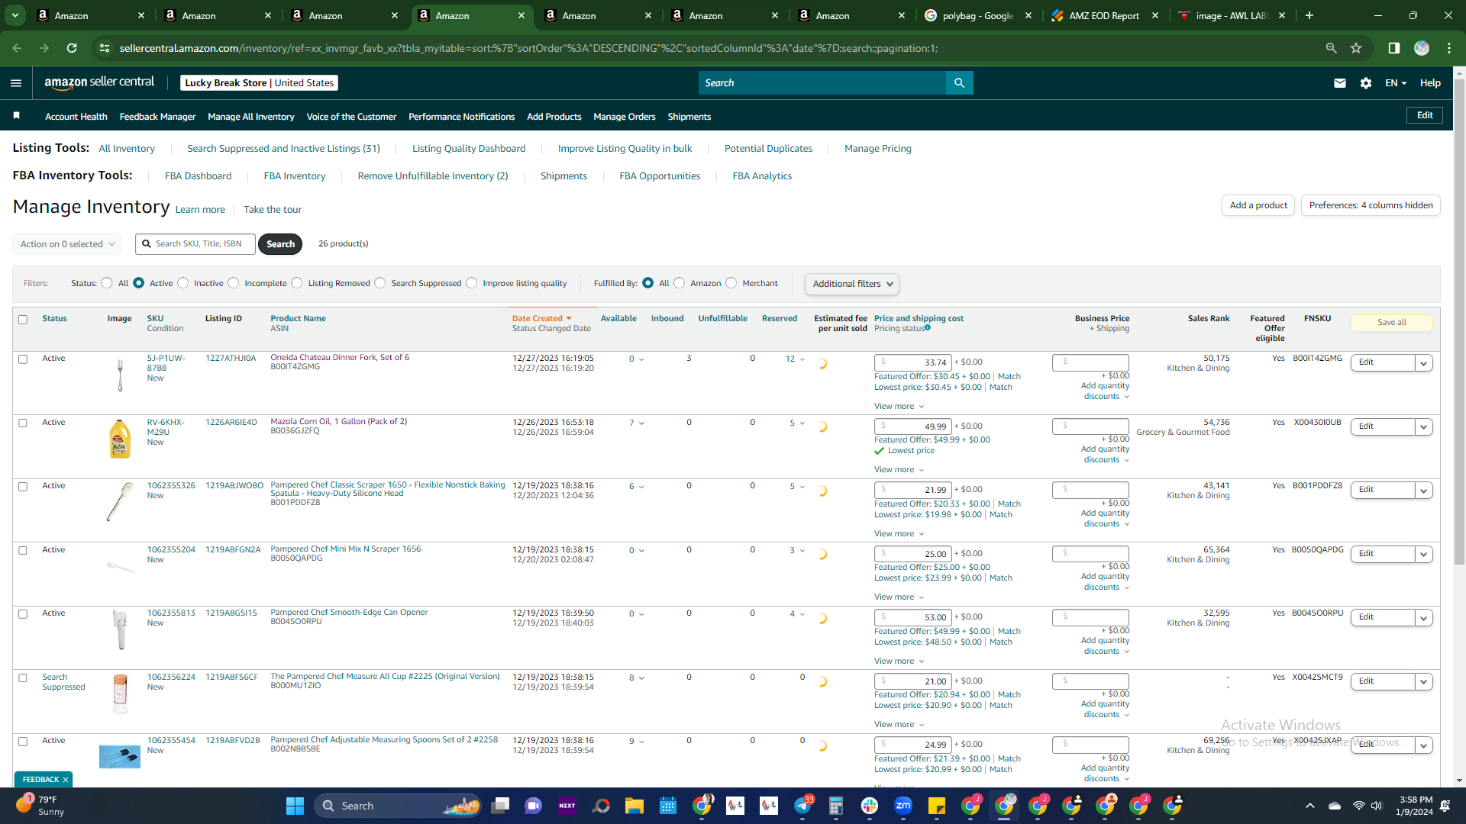The height and width of the screenshot is (824, 1466).
Task: Open Search Suppressed and Inactive Listings (31)
Action: tap(283, 149)
